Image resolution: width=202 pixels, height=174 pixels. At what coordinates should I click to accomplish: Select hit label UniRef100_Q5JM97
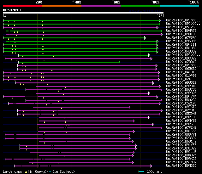pyautogui.click(x=181, y=162)
